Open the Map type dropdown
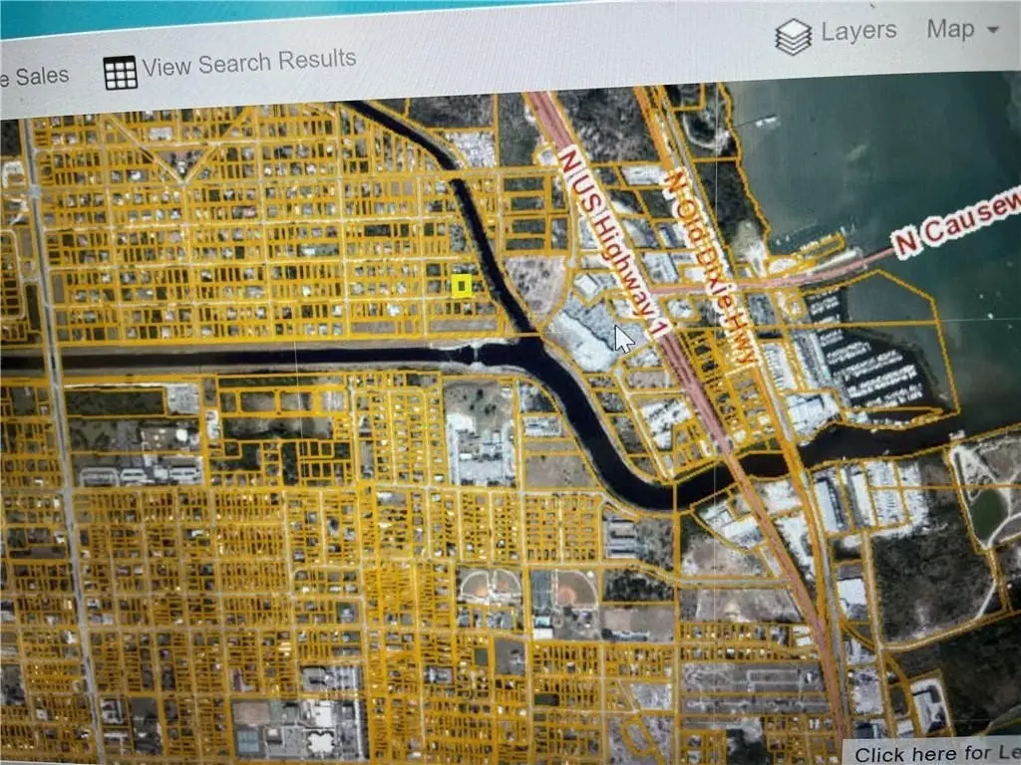Screen dimensions: 1021x765 point(960,30)
